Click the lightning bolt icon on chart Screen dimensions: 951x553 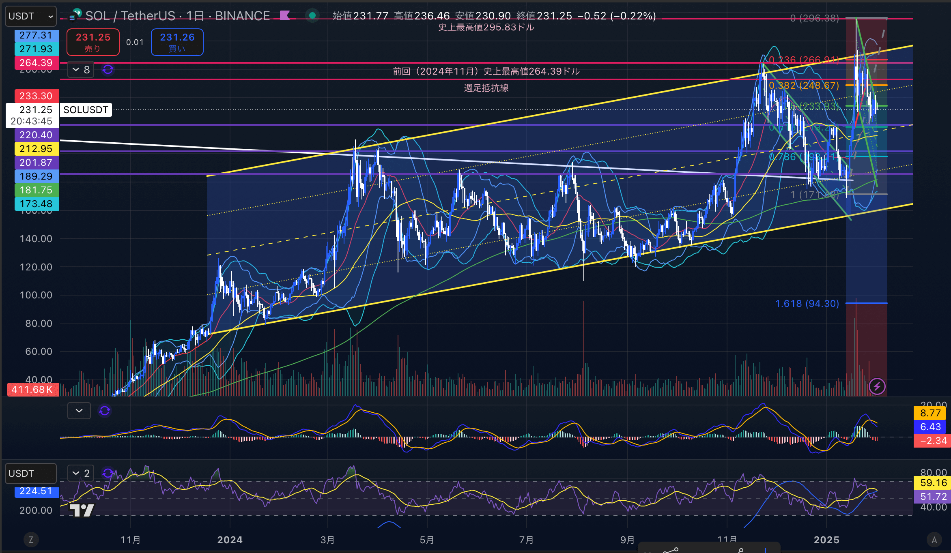click(x=877, y=386)
